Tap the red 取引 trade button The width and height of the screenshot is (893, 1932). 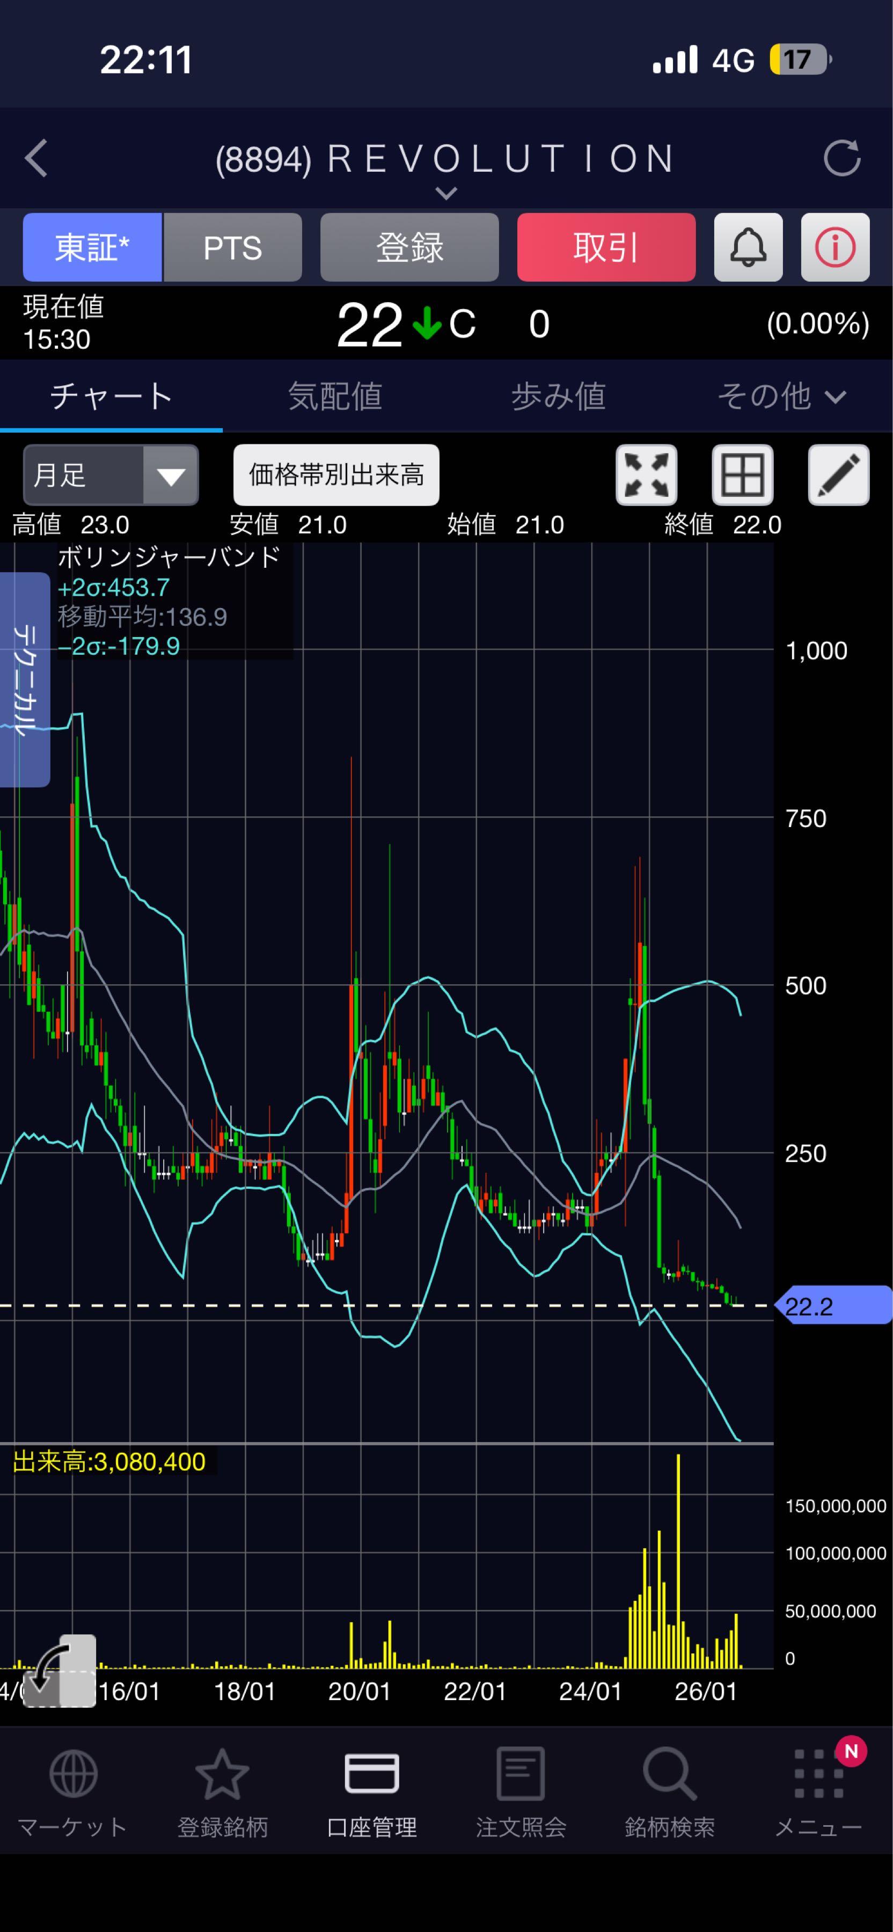pos(606,247)
